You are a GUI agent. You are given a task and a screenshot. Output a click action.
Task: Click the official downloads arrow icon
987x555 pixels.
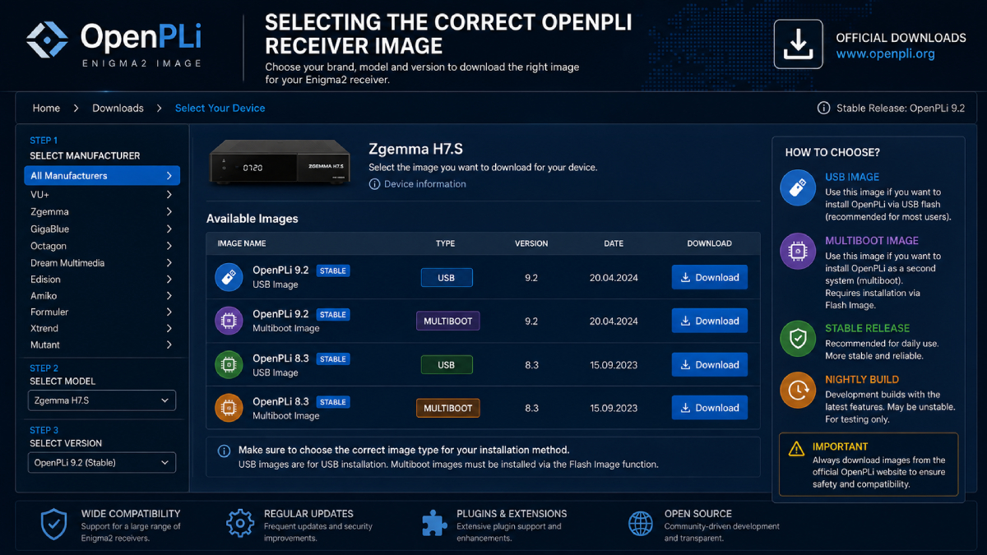coord(798,44)
